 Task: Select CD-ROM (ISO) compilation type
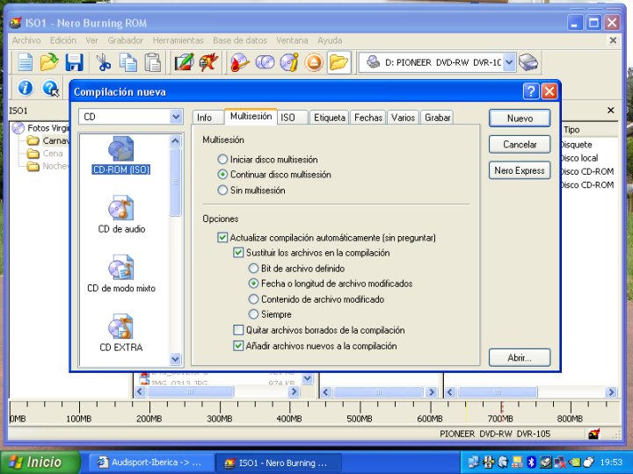[121, 155]
